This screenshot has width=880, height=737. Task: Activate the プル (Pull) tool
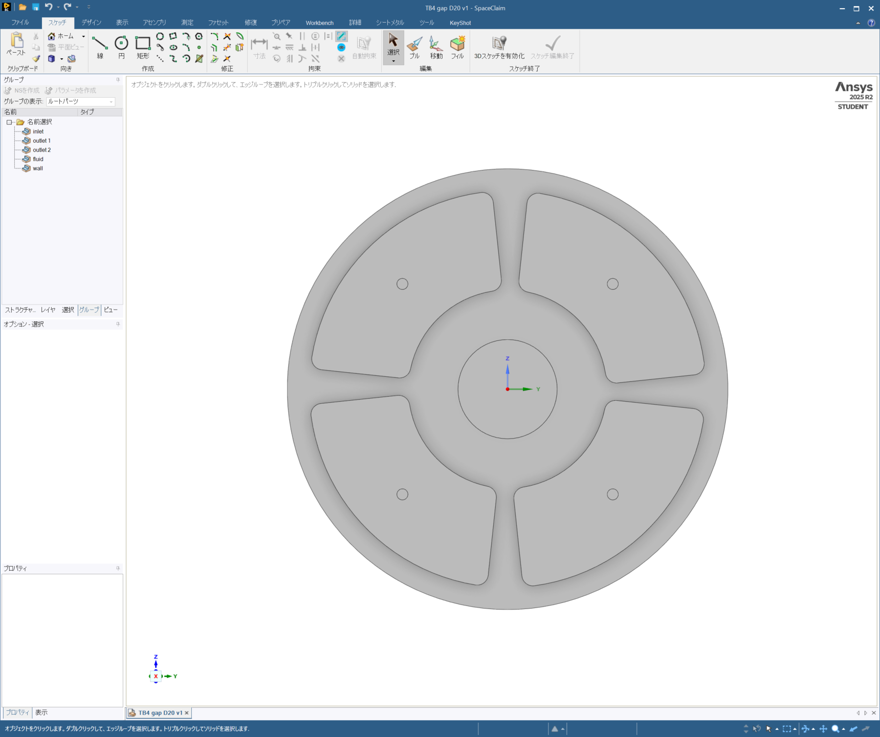414,47
